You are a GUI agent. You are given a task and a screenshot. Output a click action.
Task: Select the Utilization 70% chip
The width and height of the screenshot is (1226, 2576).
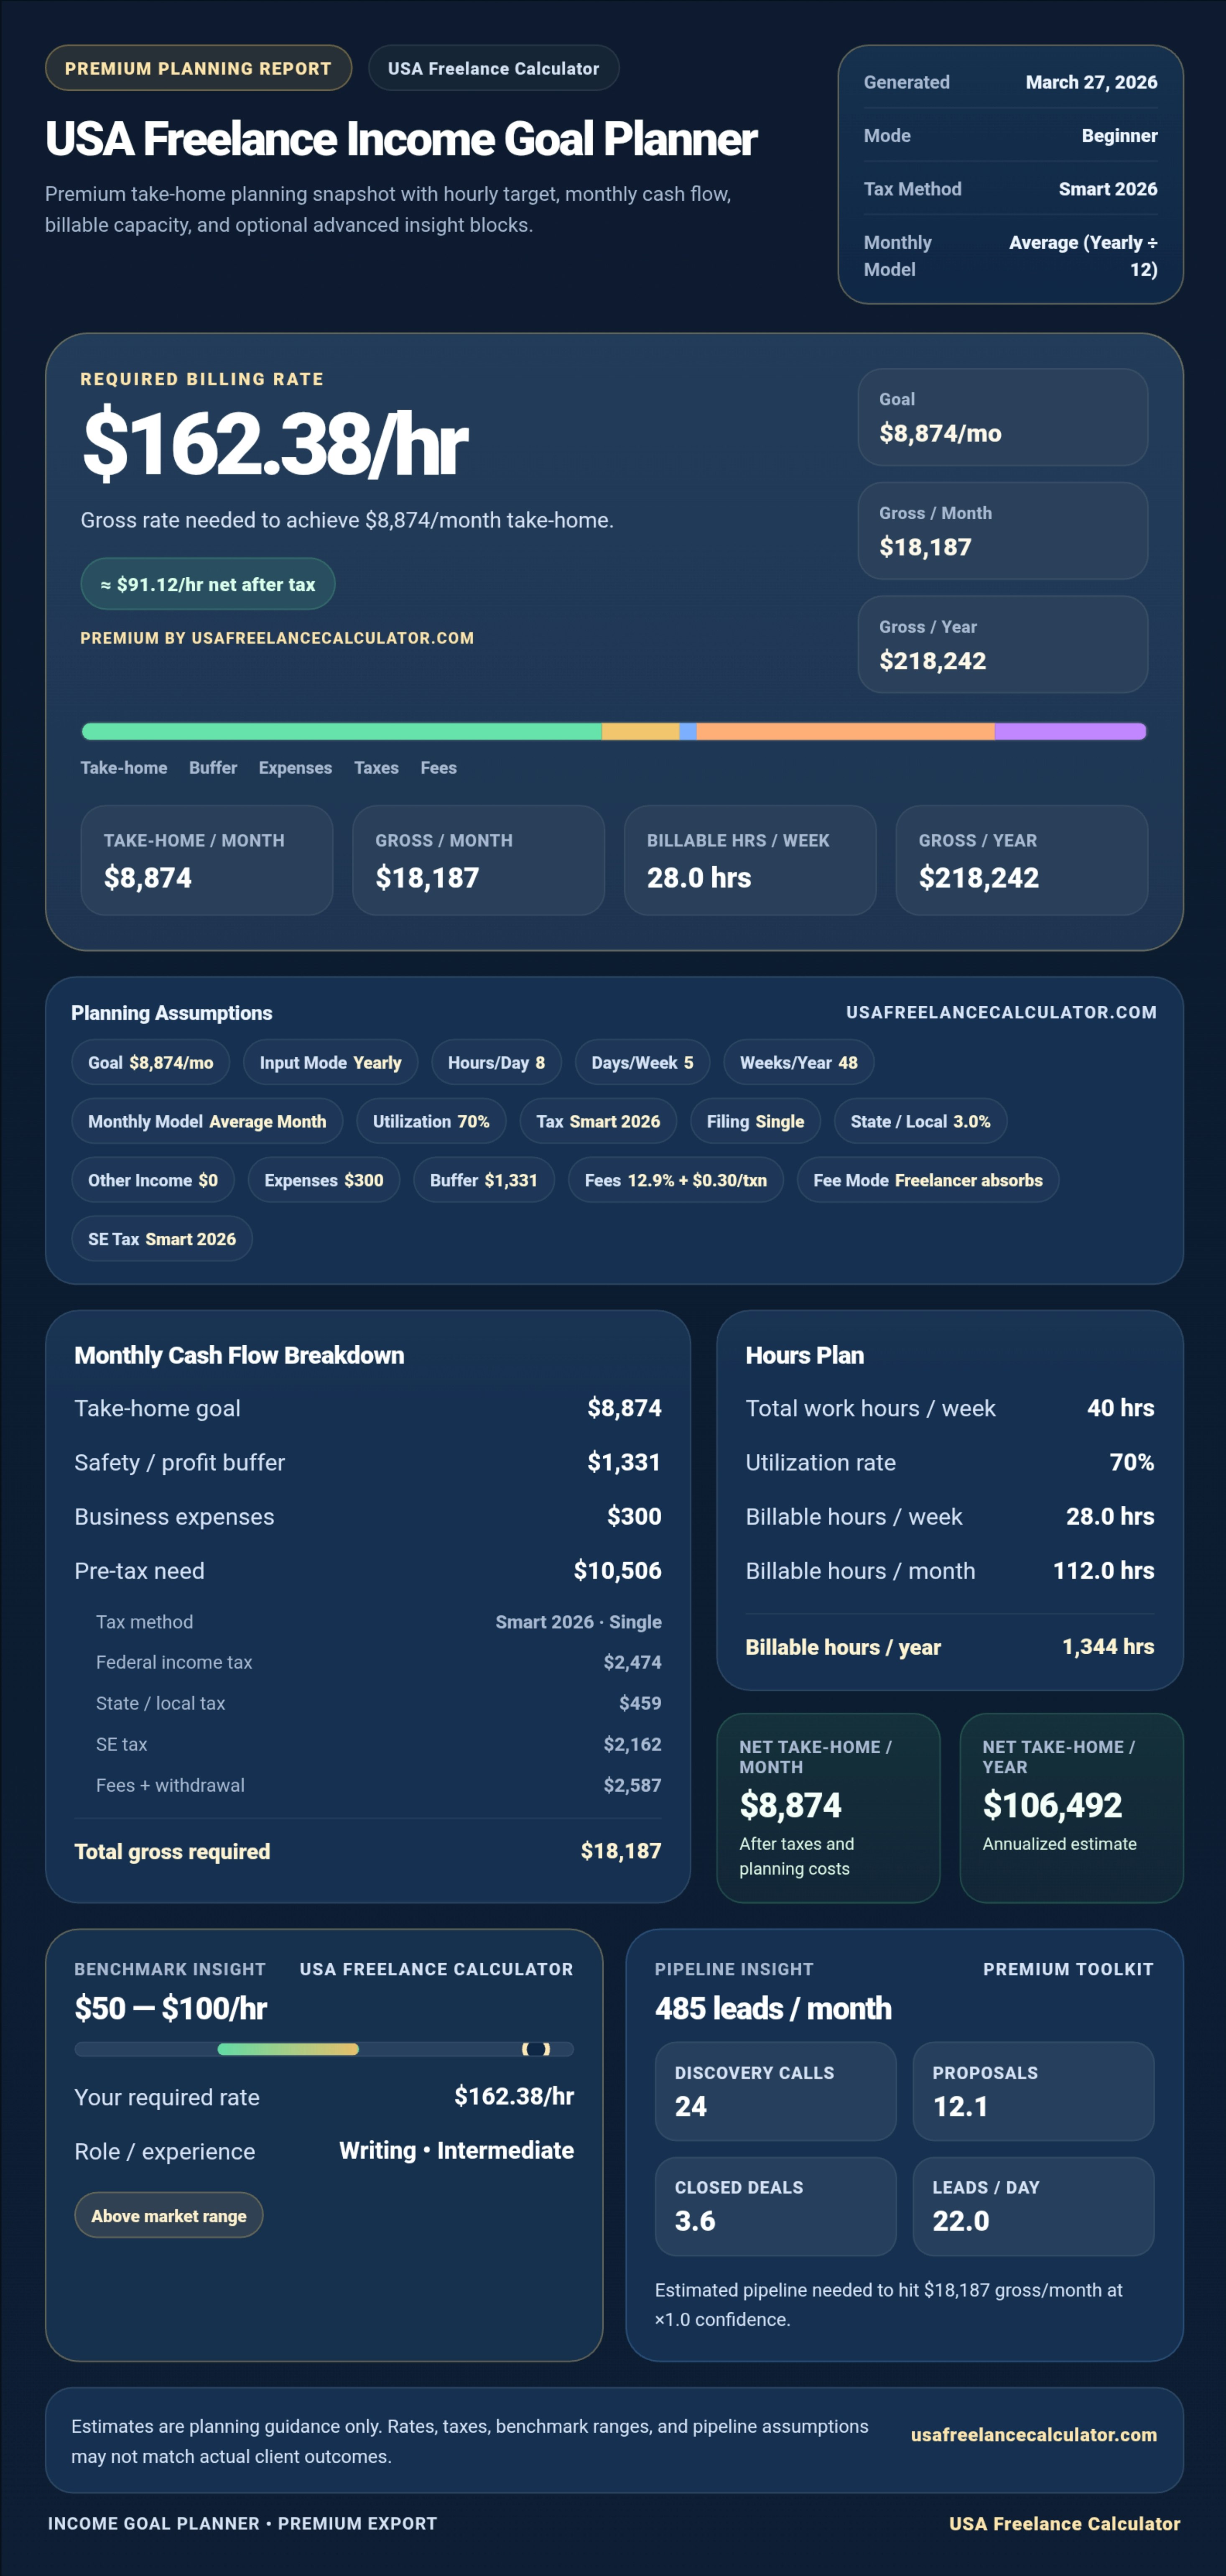coord(431,1121)
